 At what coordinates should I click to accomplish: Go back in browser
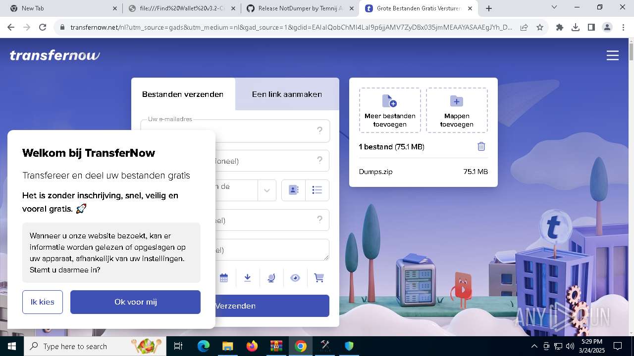(x=11, y=28)
